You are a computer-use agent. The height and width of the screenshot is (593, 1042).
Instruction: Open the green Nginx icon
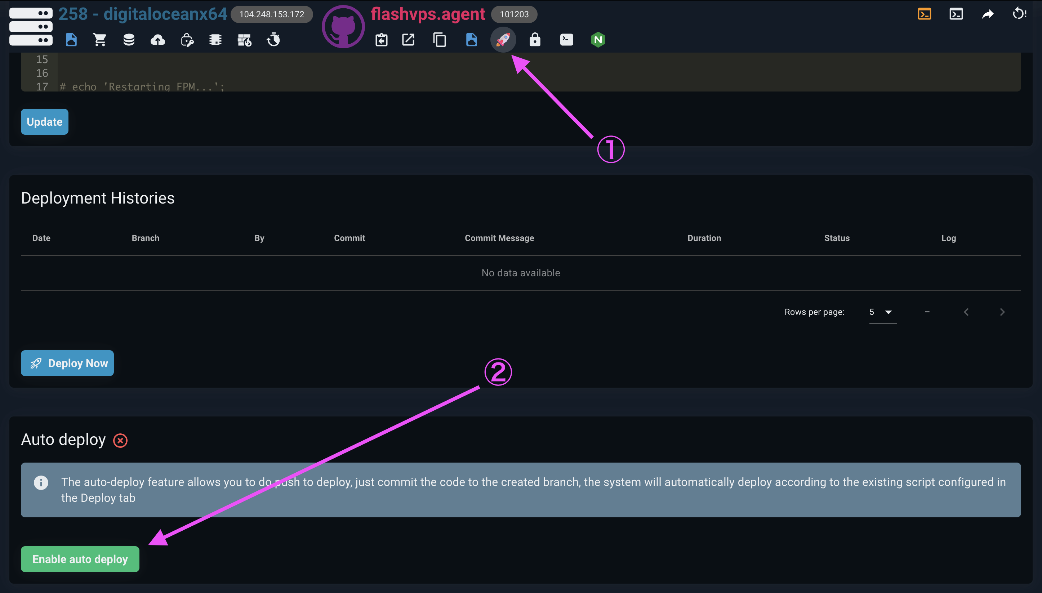(598, 40)
